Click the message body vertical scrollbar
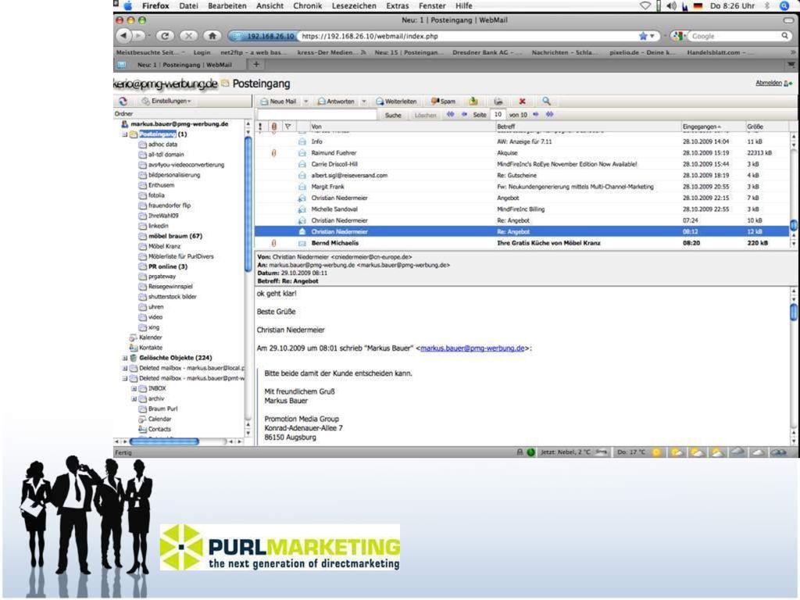The image size is (800, 600). click(794, 312)
